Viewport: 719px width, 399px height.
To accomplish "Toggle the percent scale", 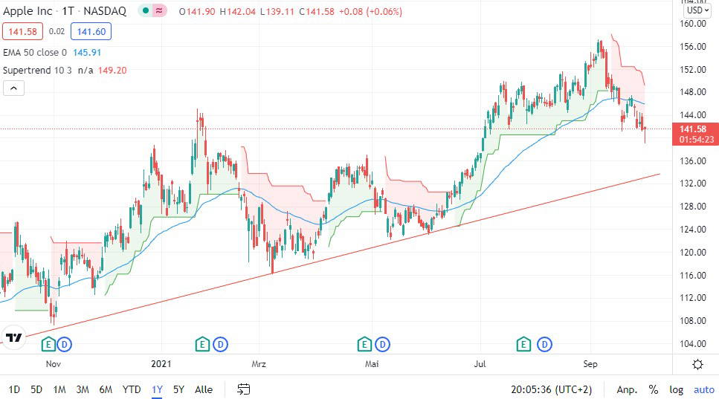I will pyautogui.click(x=654, y=389).
